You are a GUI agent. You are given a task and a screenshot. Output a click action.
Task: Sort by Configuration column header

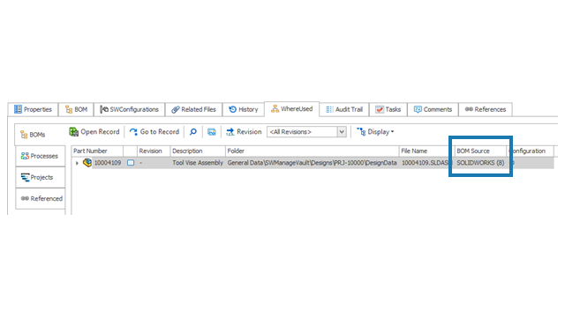531,151
